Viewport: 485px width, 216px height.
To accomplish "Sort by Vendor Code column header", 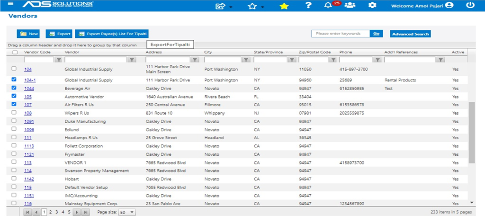I will coord(37,52).
